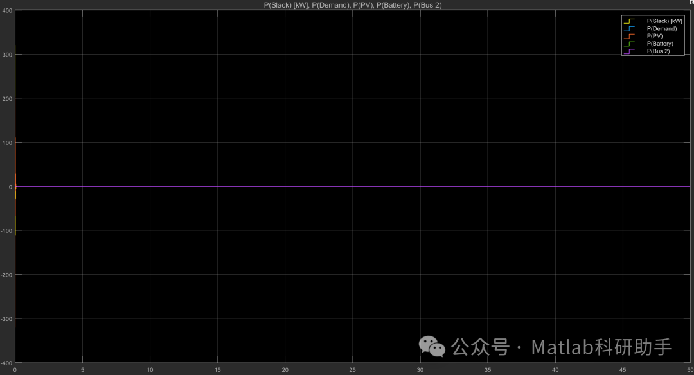The width and height of the screenshot is (694, 375).
Task: Click the 45 label on the time axis
Action: [x=622, y=370]
